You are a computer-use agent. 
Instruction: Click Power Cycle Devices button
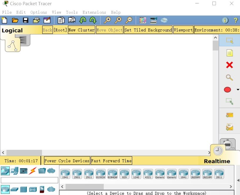coord(67,161)
